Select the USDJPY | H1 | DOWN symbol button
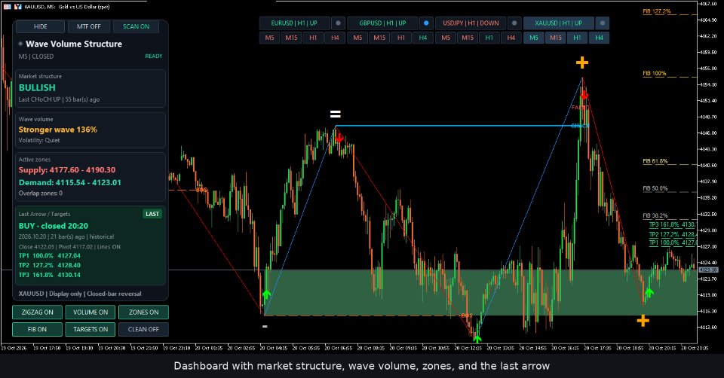This screenshot has height=378, width=724. pyautogui.click(x=471, y=23)
